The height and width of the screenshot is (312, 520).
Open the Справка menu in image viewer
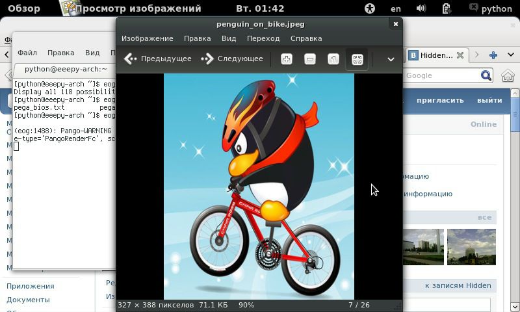306,38
